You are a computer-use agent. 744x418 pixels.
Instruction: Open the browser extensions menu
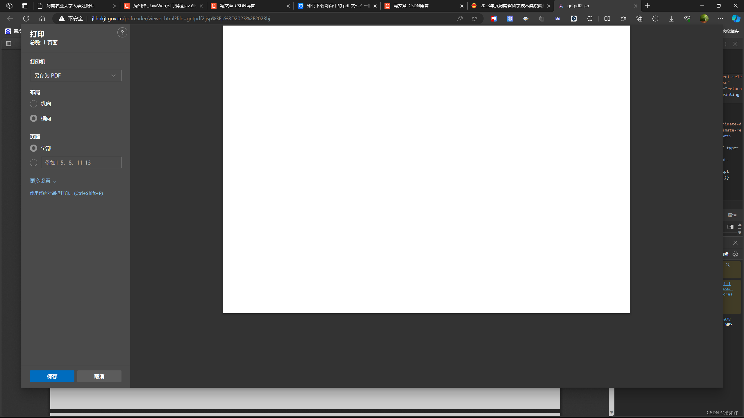tap(590, 19)
